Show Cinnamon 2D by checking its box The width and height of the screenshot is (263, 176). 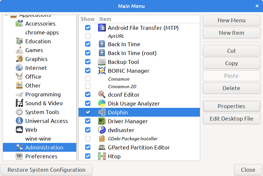point(88,86)
